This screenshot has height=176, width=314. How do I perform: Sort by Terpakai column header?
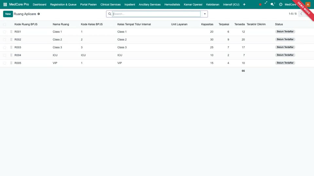click(224, 24)
